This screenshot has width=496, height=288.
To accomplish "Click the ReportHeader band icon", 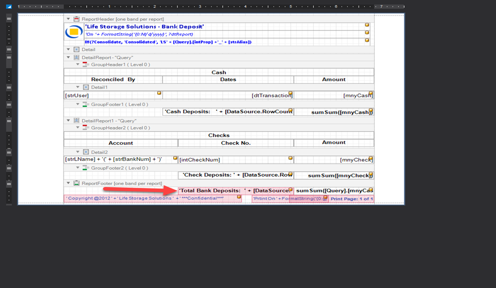I will [x=76, y=19].
